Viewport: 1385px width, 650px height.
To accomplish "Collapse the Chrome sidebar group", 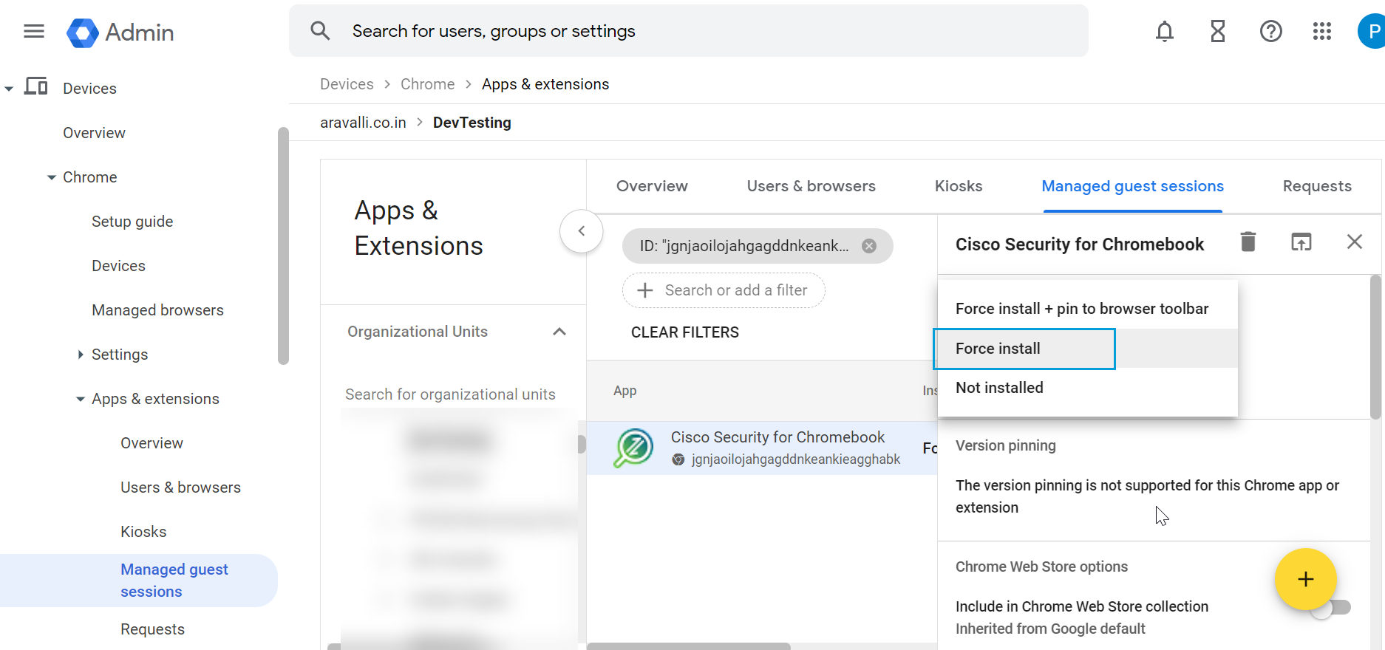I will coord(51,177).
